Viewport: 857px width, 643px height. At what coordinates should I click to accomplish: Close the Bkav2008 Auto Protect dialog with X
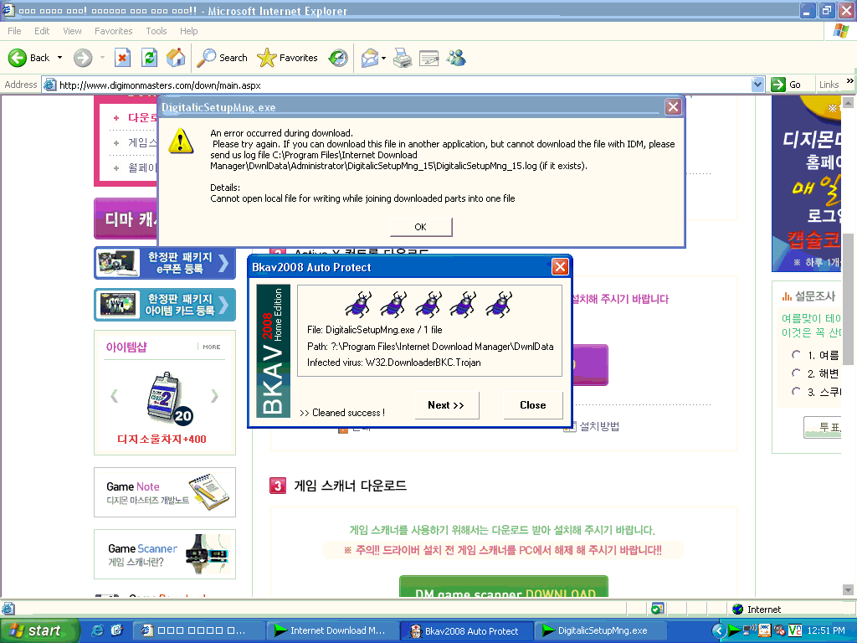coord(560,267)
